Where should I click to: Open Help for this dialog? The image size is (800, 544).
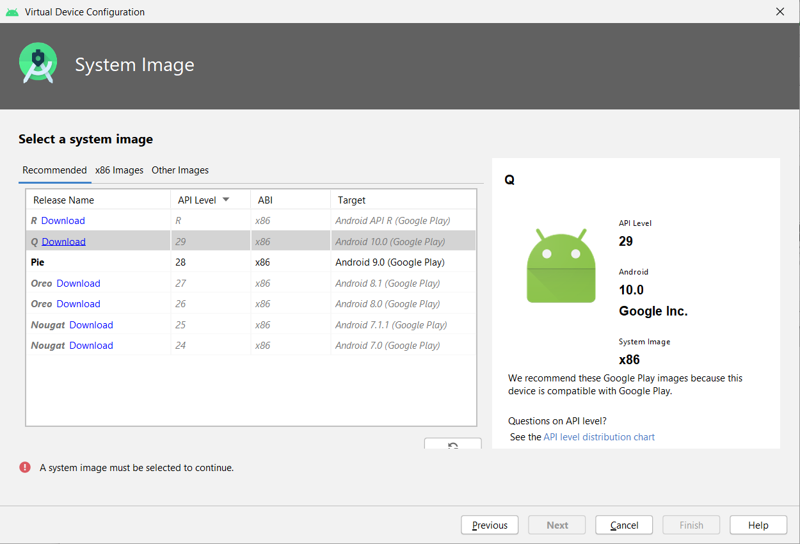758,525
